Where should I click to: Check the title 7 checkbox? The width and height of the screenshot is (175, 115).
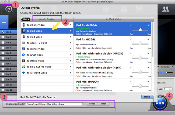pos(3,64)
